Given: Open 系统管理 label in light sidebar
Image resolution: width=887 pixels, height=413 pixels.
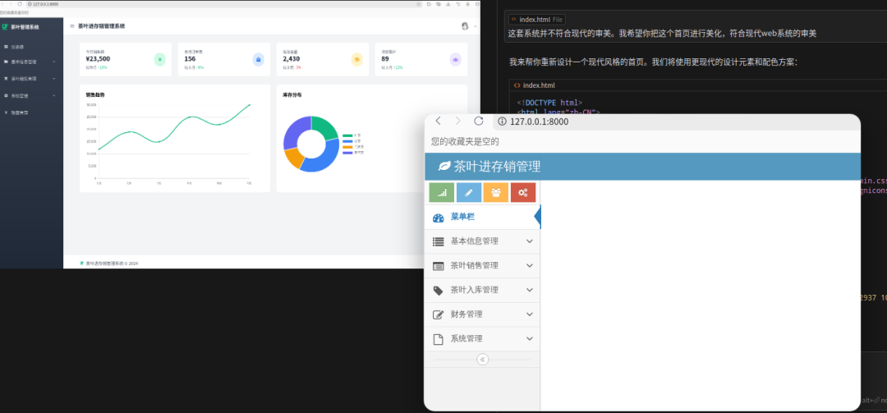Looking at the screenshot, I should tap(466, 339).
